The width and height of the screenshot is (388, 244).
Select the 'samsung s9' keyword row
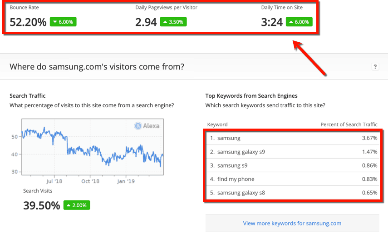294,165
